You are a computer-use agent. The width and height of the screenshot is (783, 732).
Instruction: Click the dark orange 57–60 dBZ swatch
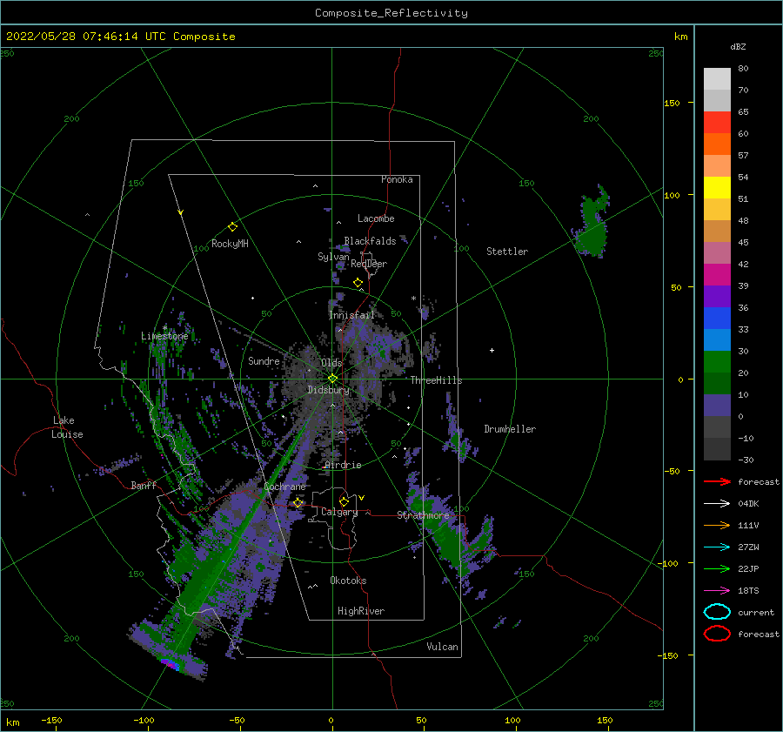(717, 144)
